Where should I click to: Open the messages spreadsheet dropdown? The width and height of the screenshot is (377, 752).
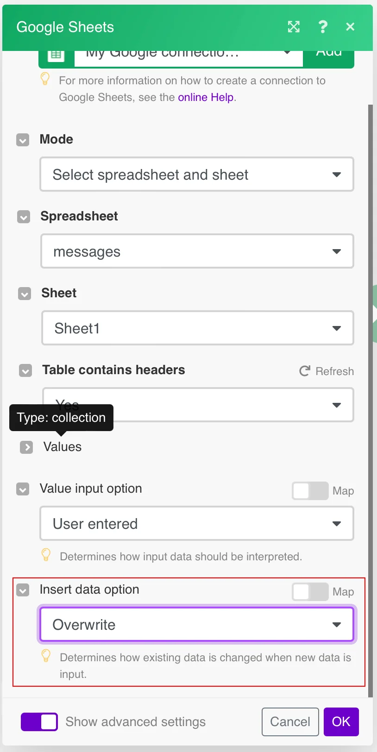tap(197, 251)
